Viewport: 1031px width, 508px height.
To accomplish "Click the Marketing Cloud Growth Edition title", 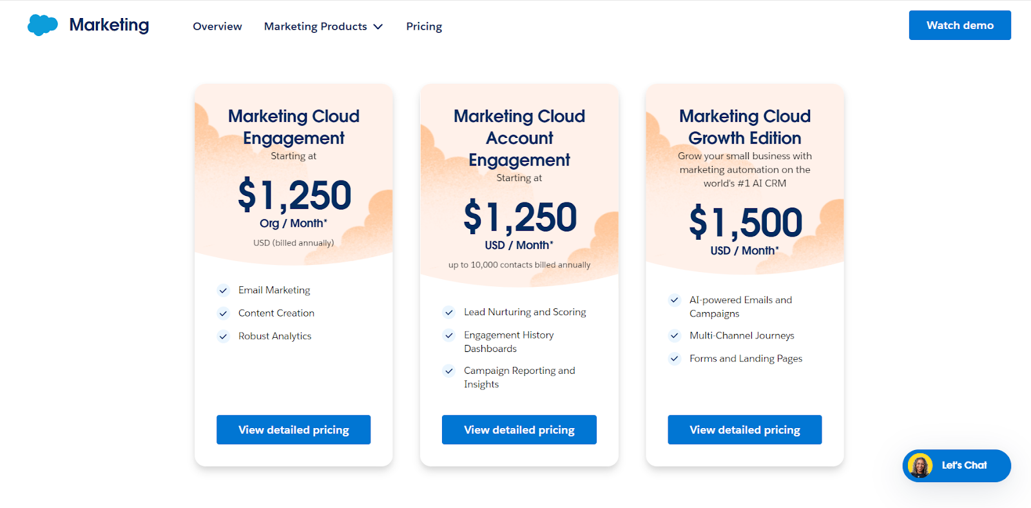I will (745, 127).
